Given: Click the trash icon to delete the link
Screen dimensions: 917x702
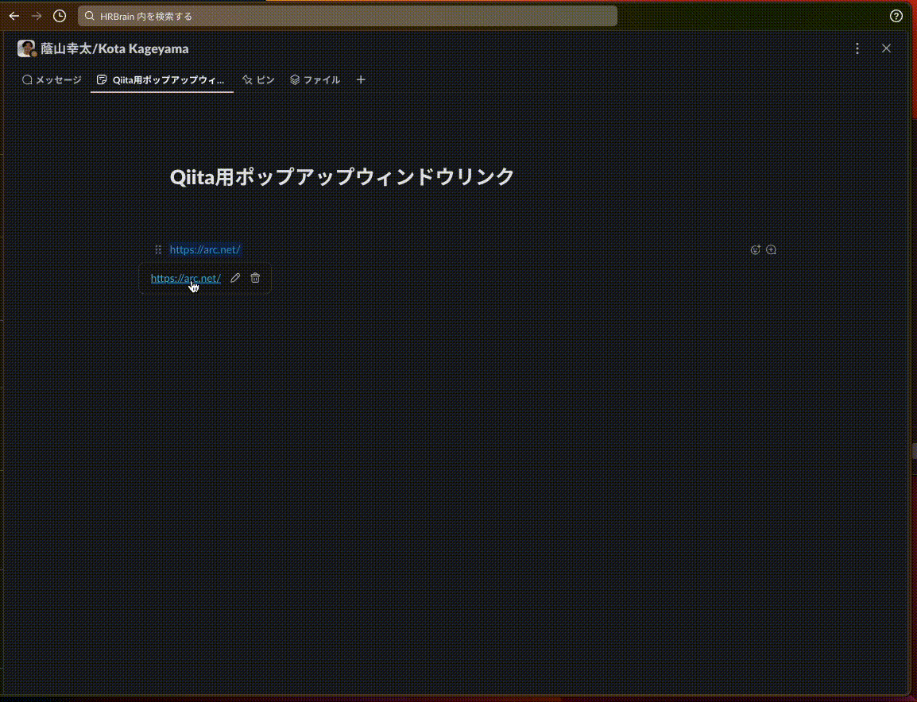Looking at the screenshot, I should coord(254,277).
